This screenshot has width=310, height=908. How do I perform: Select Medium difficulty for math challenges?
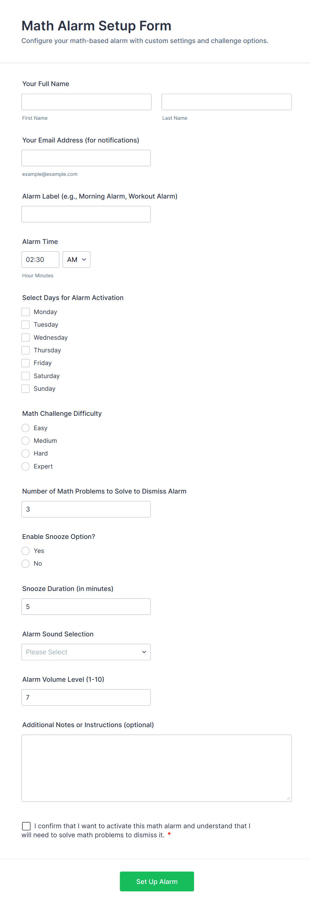click(25, 440)
